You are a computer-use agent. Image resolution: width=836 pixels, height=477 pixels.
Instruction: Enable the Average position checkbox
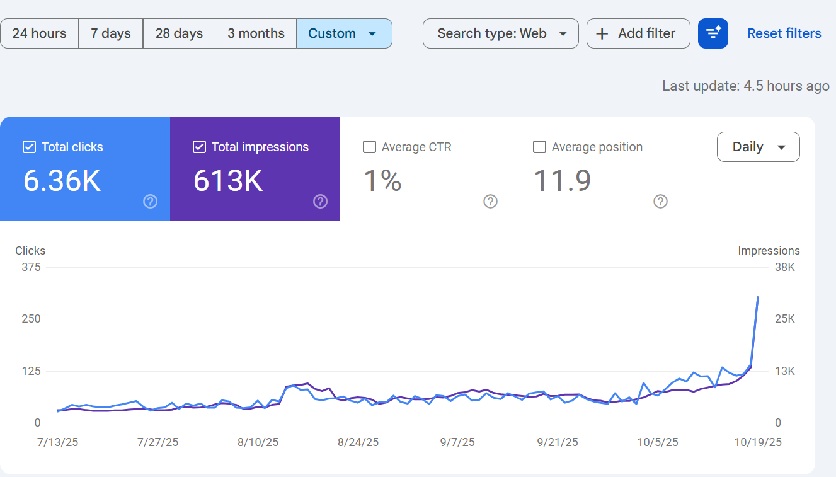pos(539,147)
